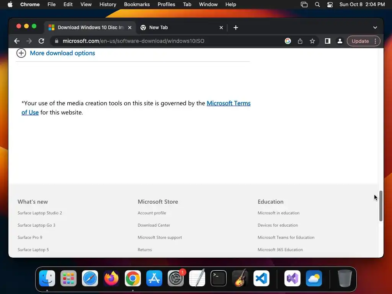Open Surface Laptop Go 3 link

36,225
